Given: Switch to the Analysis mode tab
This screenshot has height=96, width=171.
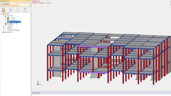Looking at the screenshot, I should click(11, 10).
